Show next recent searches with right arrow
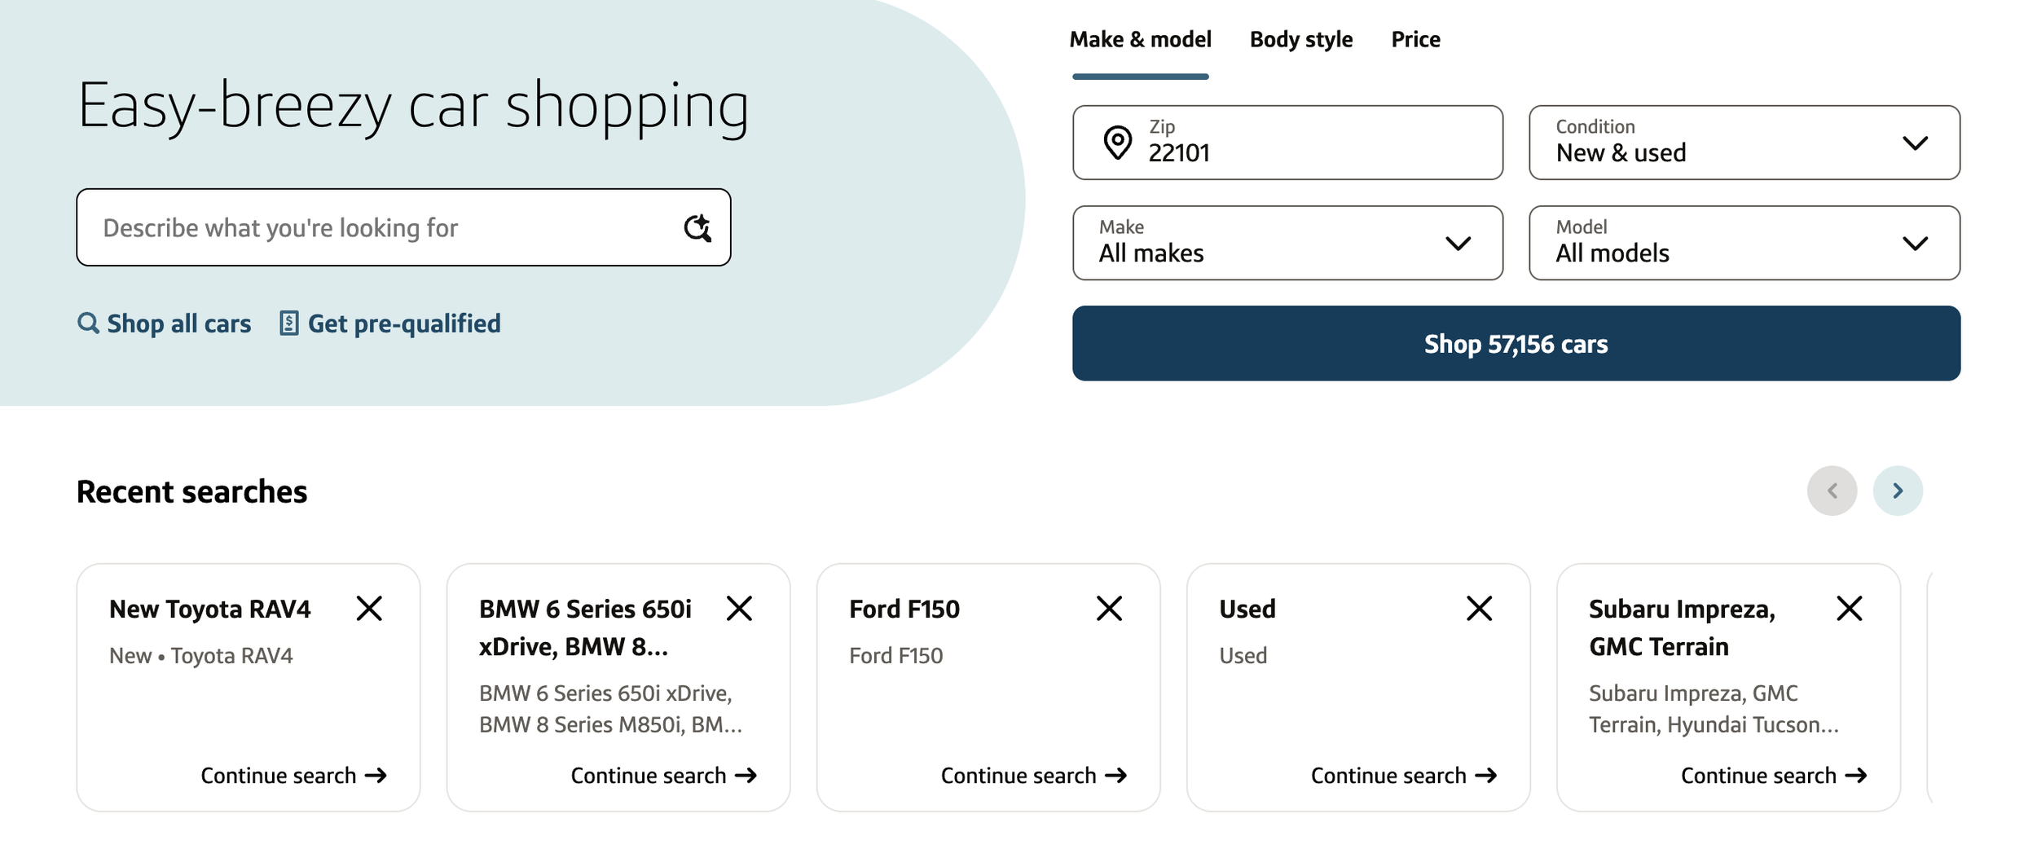 1898,491
